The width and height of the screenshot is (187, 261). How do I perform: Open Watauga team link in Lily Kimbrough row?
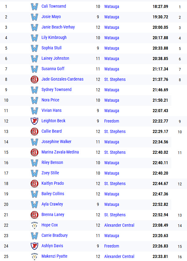(x=112, y=38)
